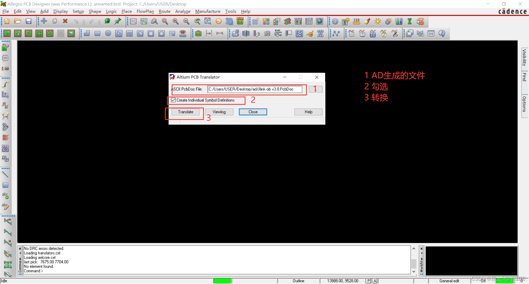Screen dimensions: 529x284
Task: Open the FlowPlan menu
Action: pyautogui.click(x=145, y=11)
